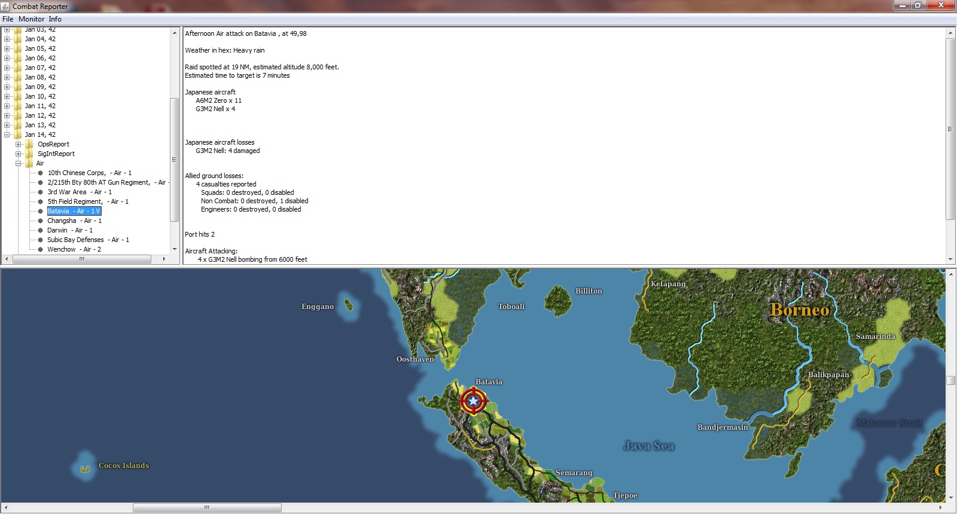957x514 pixels.
Task: Open the 10th Chinese Corps air report
Action: click(x=90, y=173)
